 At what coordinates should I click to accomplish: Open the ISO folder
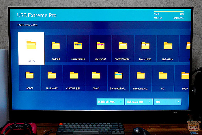[163, 78]
